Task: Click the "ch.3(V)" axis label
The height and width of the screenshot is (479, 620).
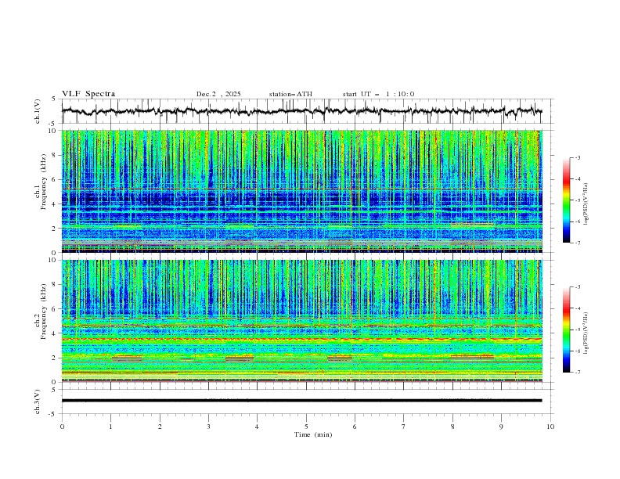Action: click(38, 402)
